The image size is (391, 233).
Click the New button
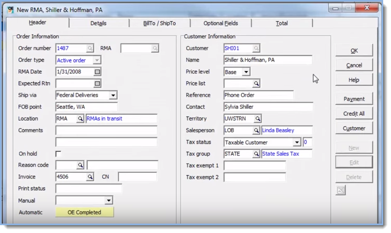[x=354, y=148]
